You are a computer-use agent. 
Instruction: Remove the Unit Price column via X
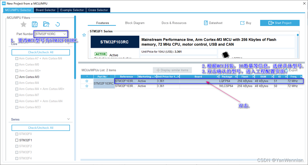tap(178, 77)
